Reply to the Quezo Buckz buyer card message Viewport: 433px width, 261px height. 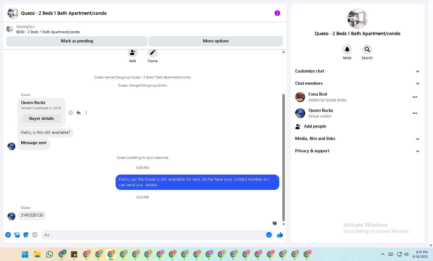tap(79, 113)
